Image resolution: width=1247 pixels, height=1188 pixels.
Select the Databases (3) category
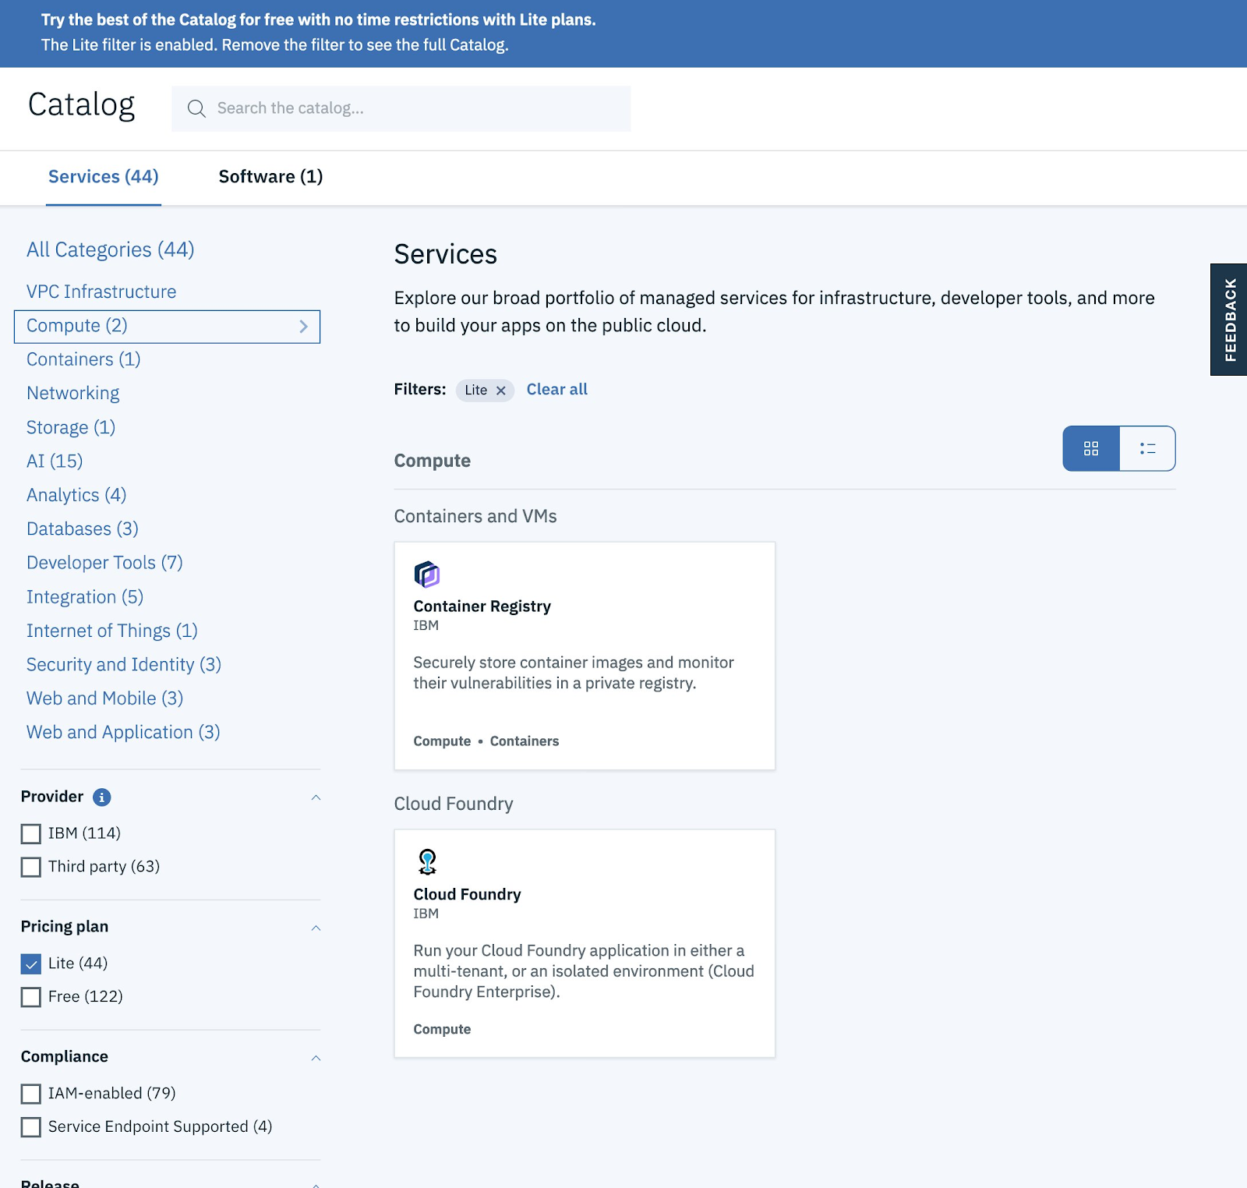point(83,529)
